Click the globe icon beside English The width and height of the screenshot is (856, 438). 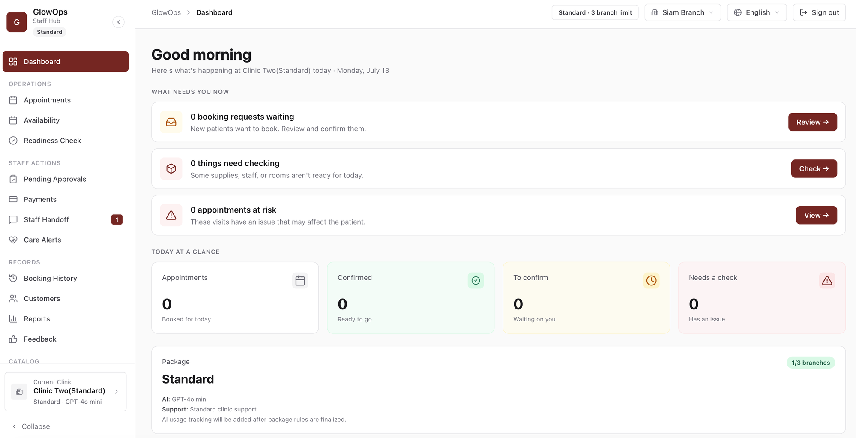click(738, 12)
